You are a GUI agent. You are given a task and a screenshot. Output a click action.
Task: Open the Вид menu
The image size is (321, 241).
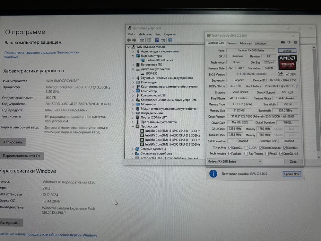point(158,34)
